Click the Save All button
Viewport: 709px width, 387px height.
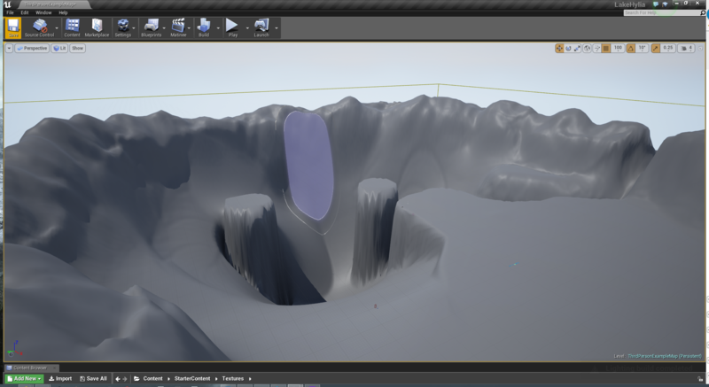pyautogui.click(x=93, y=379)
